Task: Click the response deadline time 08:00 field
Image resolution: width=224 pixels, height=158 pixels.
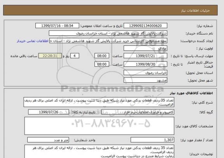Action: (102, 56)
